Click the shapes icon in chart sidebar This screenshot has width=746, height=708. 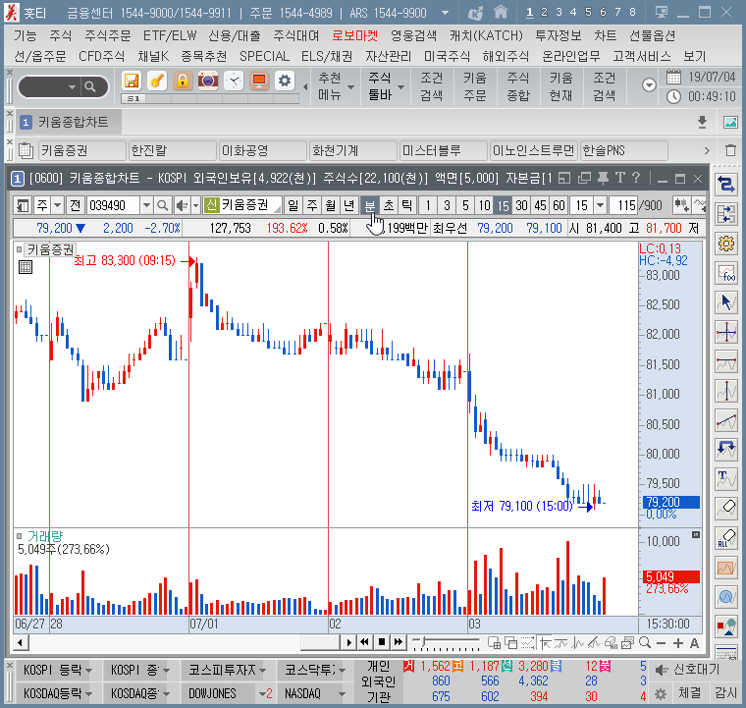(726, 626)
